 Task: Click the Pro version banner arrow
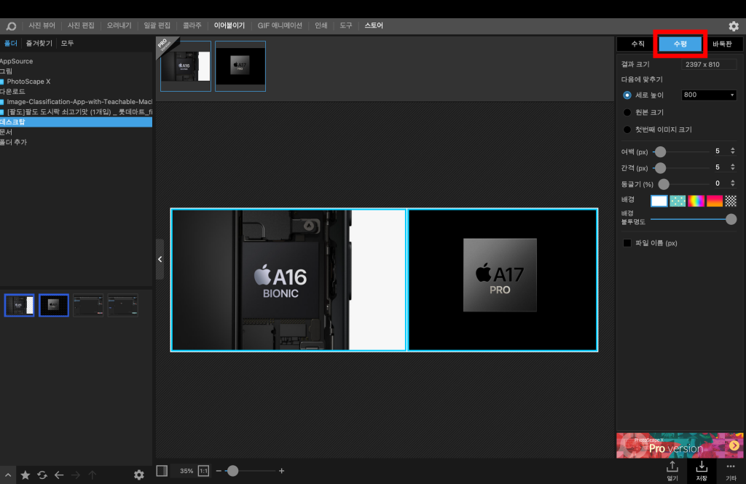coord(734,445)
